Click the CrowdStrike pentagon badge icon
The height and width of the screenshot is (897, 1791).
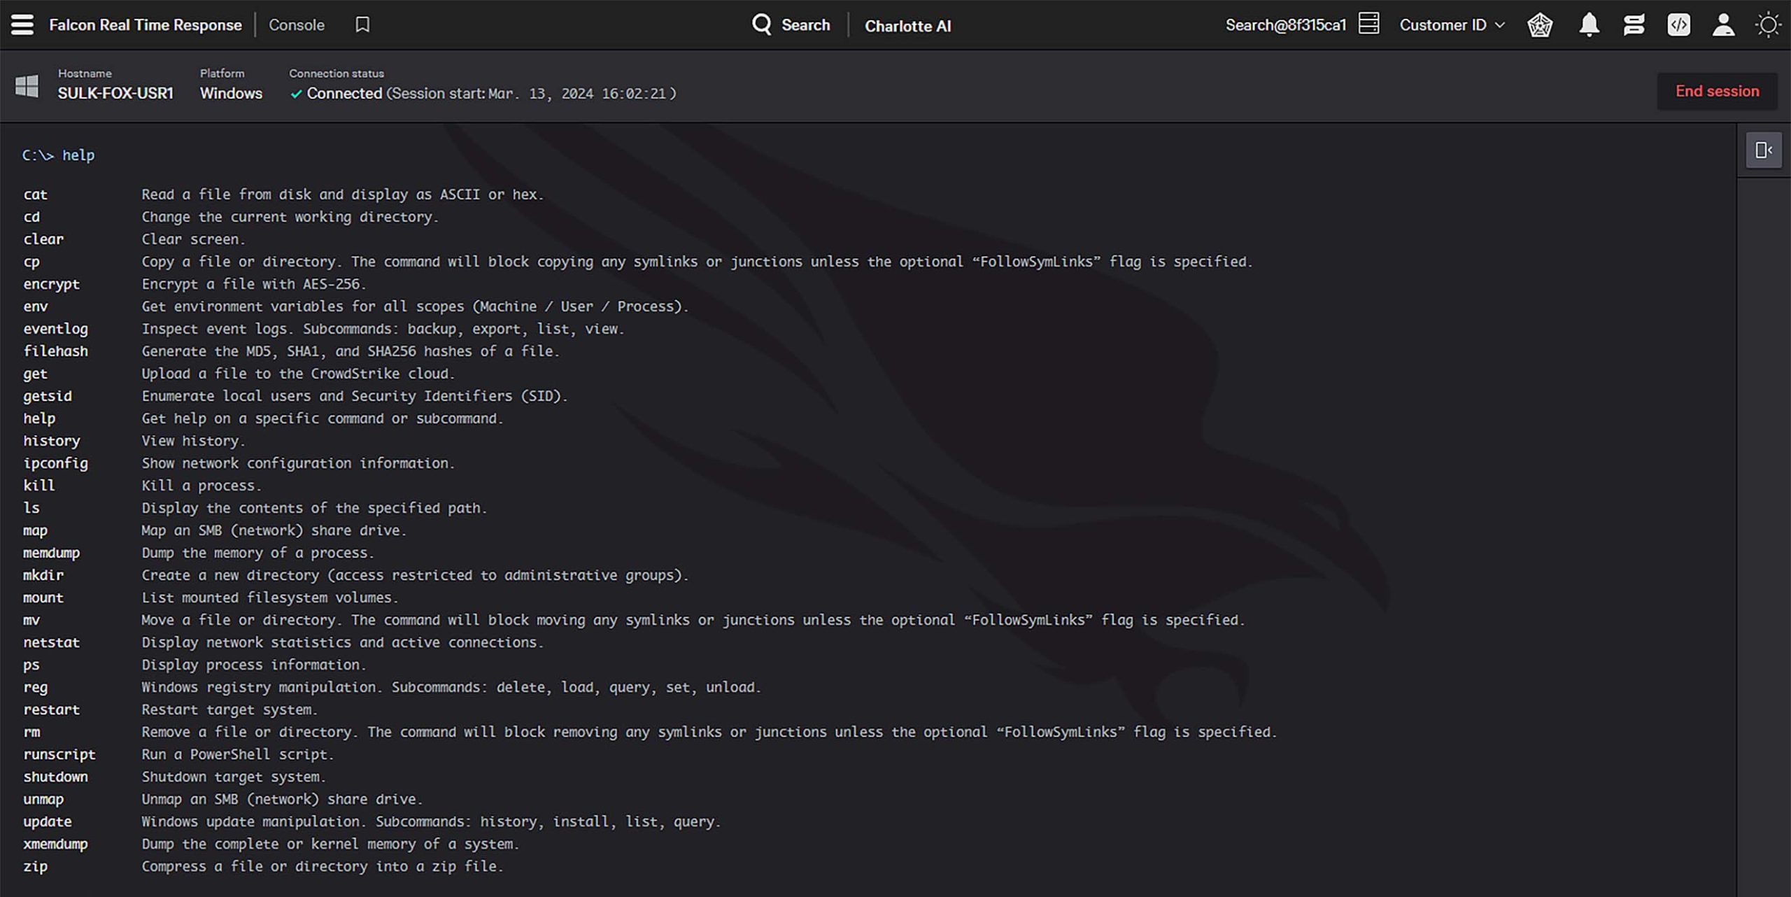[1539, 24]
